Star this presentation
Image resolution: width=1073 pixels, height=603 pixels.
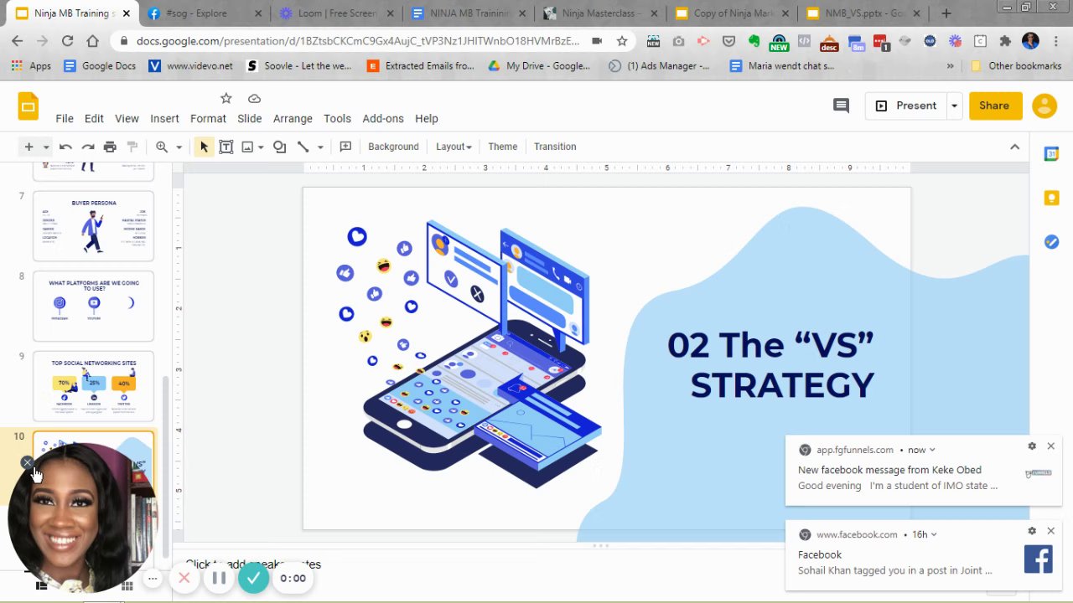pyautogui.click(x=225, y=98)
